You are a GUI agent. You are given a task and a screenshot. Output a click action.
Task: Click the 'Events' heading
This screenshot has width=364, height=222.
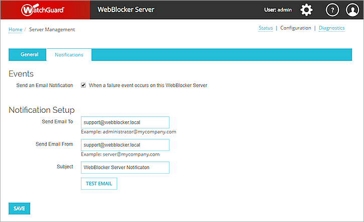21,73
